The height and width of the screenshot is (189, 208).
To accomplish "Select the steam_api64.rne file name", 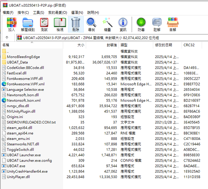I will (20, 133).
